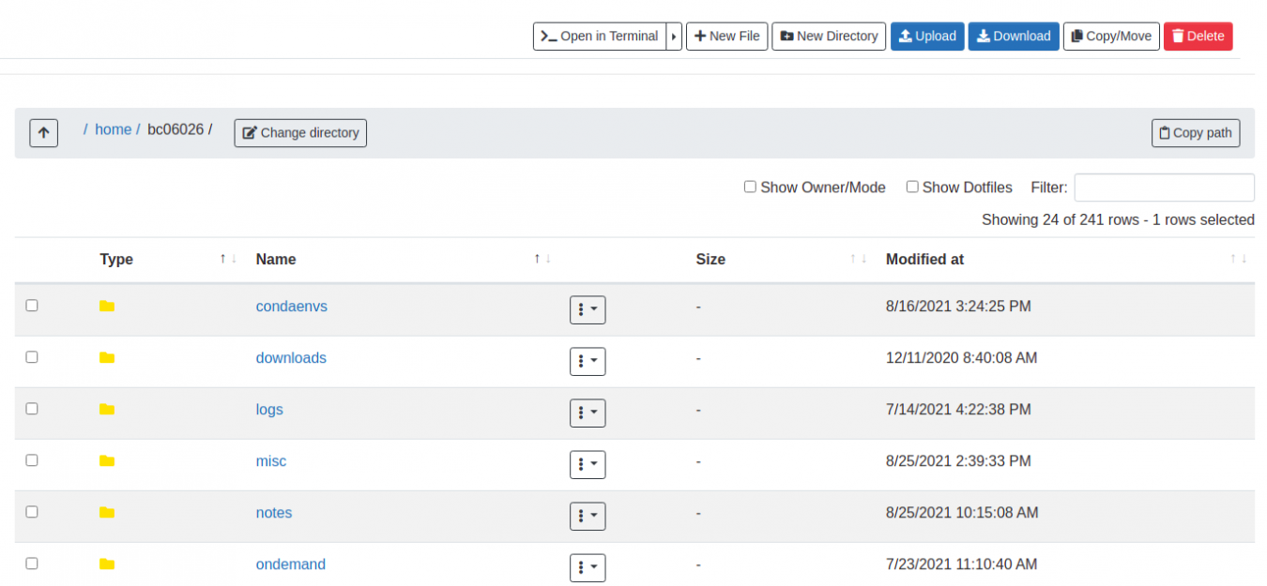Click the up-arrow parent directory button
The height and width of the screenshot is (586, 1267).
[43, 133]
